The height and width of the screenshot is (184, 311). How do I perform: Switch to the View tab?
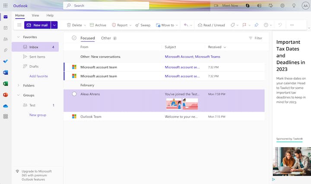pyautogui.click(x=35, y=15)
